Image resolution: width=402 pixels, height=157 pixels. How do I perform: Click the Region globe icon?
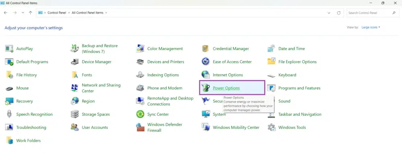(x=75, y=101)
